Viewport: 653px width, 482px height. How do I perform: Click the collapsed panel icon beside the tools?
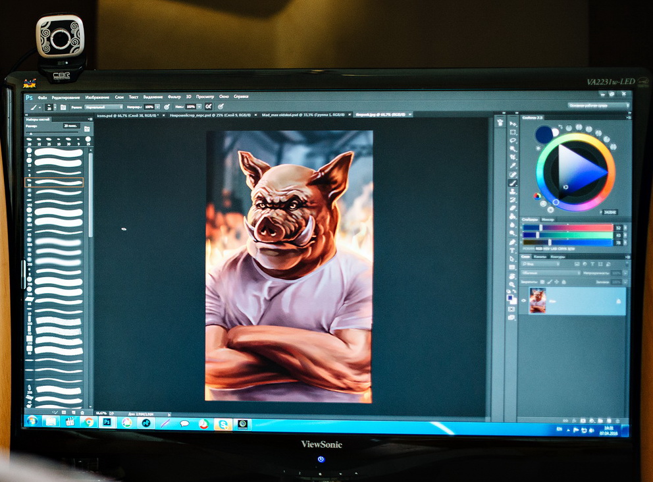500,122
